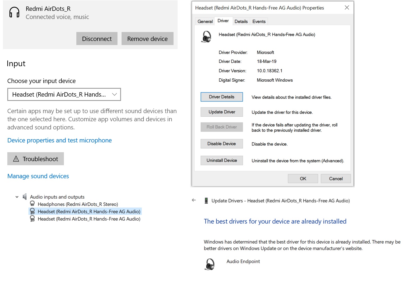Click the headphones icon next to Redmi AirDots_R
Viewport: 405px width, 290px height.
point(14,12)
